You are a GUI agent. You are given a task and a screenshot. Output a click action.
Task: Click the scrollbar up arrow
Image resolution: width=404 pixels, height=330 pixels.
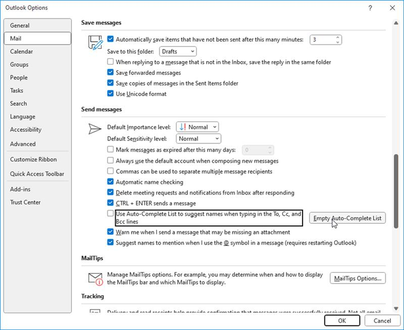pos(396,23)
